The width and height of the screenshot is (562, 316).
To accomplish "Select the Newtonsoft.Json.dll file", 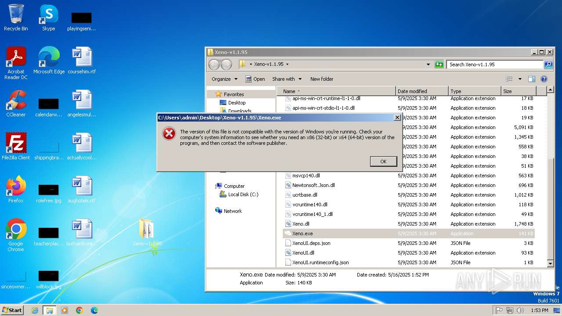I will click(313, 185).
